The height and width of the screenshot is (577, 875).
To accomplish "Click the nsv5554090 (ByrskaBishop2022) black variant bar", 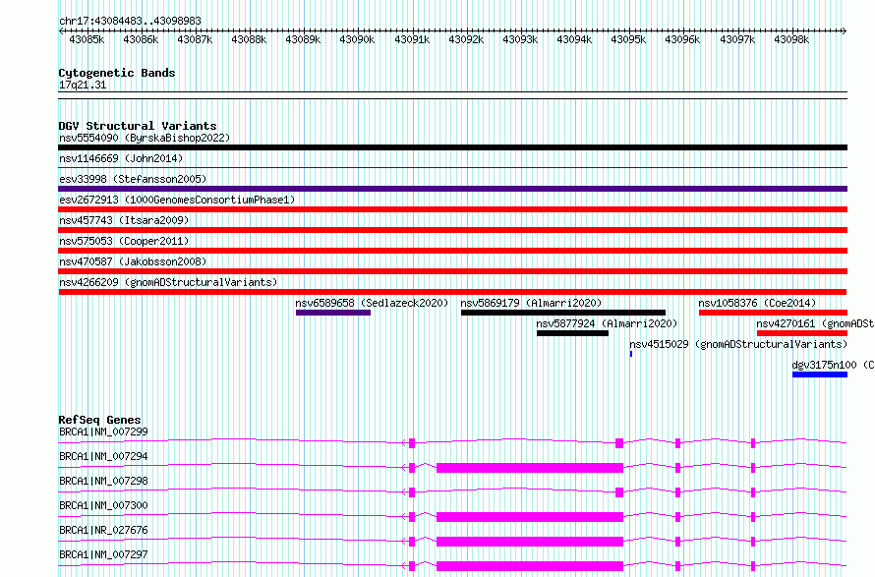I will tap(452, 147).
